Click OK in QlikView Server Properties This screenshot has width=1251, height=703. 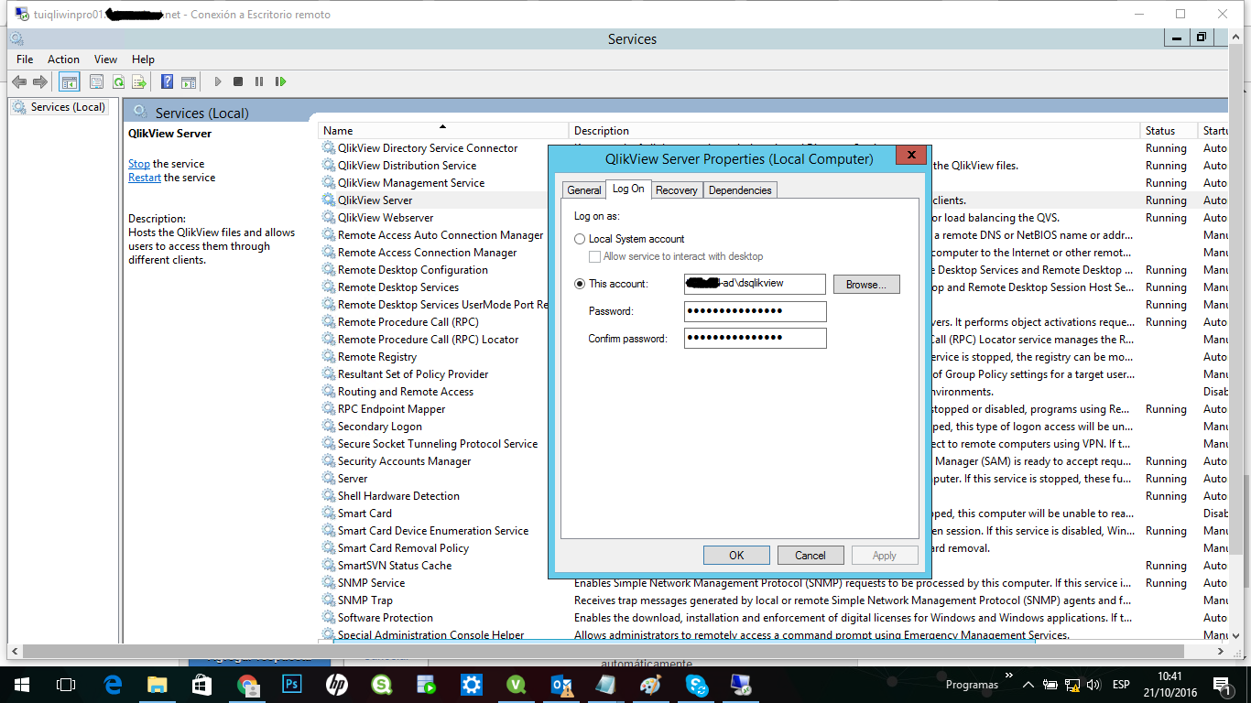point(736,556)
